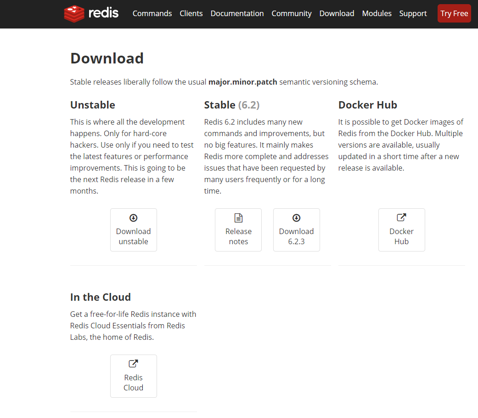Click the document icon above 'Release notes'
The image size is (478, 418).
click(x=238, y=218)
